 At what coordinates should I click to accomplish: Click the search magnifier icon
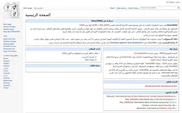coord(178,8)
